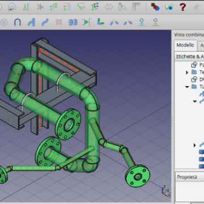Click the point icon with yellow base
Screen dimensions: 204x204
pyautogui.click(x=155, y=22)
